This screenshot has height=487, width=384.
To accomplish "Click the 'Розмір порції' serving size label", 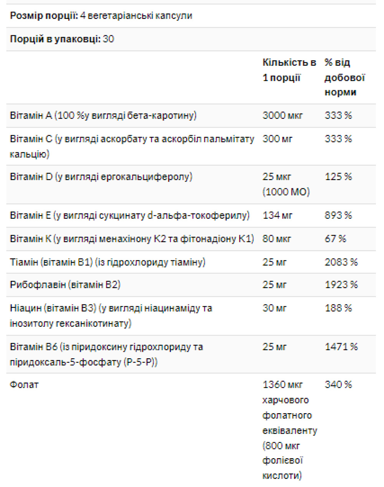I will point(43,16).
